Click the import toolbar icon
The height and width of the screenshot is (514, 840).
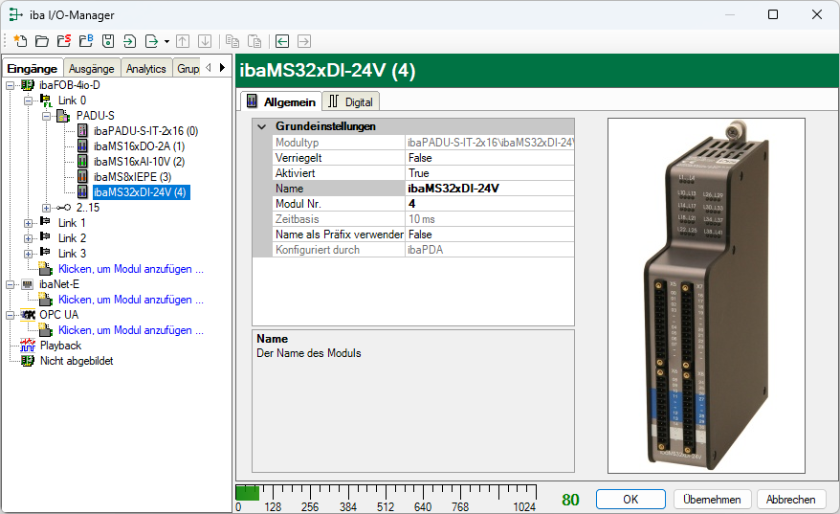click(129, 41)
